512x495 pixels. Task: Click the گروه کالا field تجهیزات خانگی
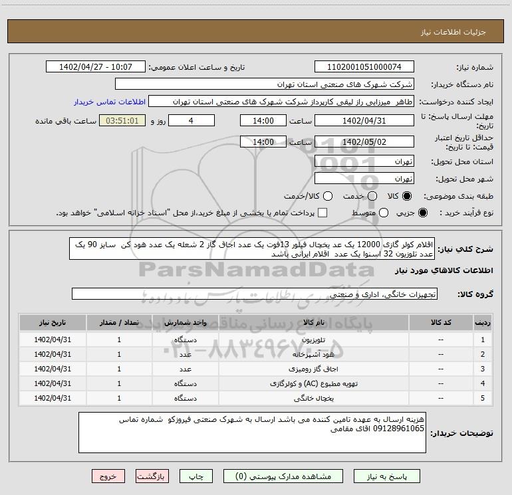click(x=255, y=294)
